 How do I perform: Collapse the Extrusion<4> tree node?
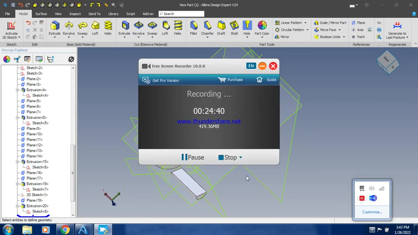tap(18, 90)
